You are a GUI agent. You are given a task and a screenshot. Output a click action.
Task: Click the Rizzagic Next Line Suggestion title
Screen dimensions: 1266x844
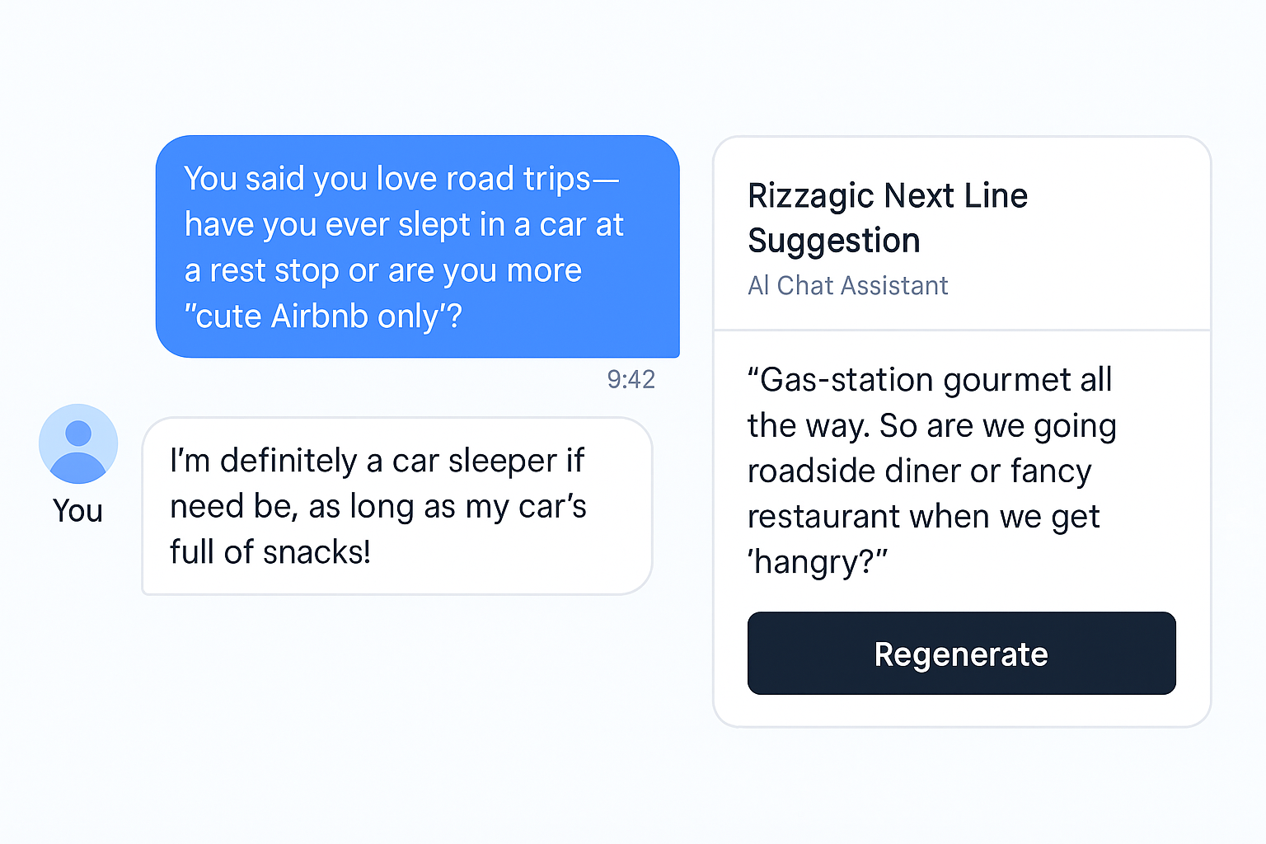888,218
